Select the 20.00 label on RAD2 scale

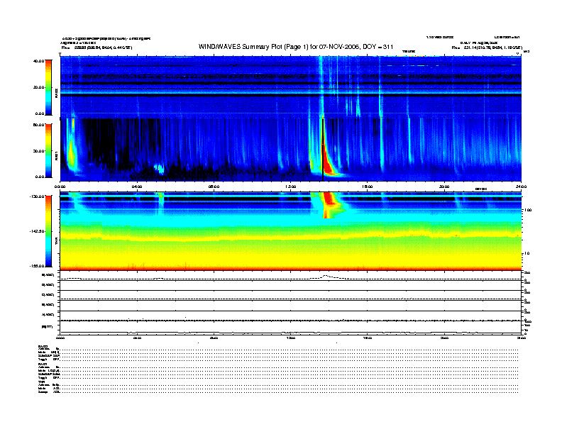(38, 87)
